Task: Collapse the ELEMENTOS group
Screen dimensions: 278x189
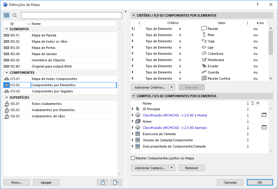Action: [x=7, y=29]
